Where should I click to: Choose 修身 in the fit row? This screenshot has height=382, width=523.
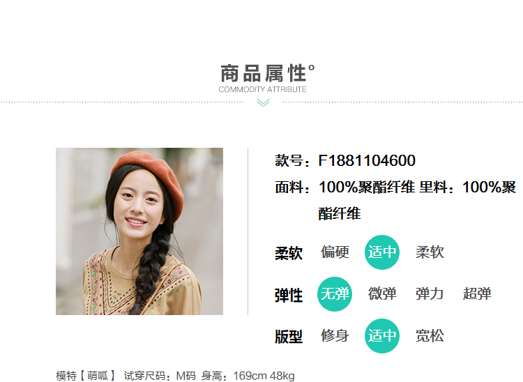click(x=335, y=336)
